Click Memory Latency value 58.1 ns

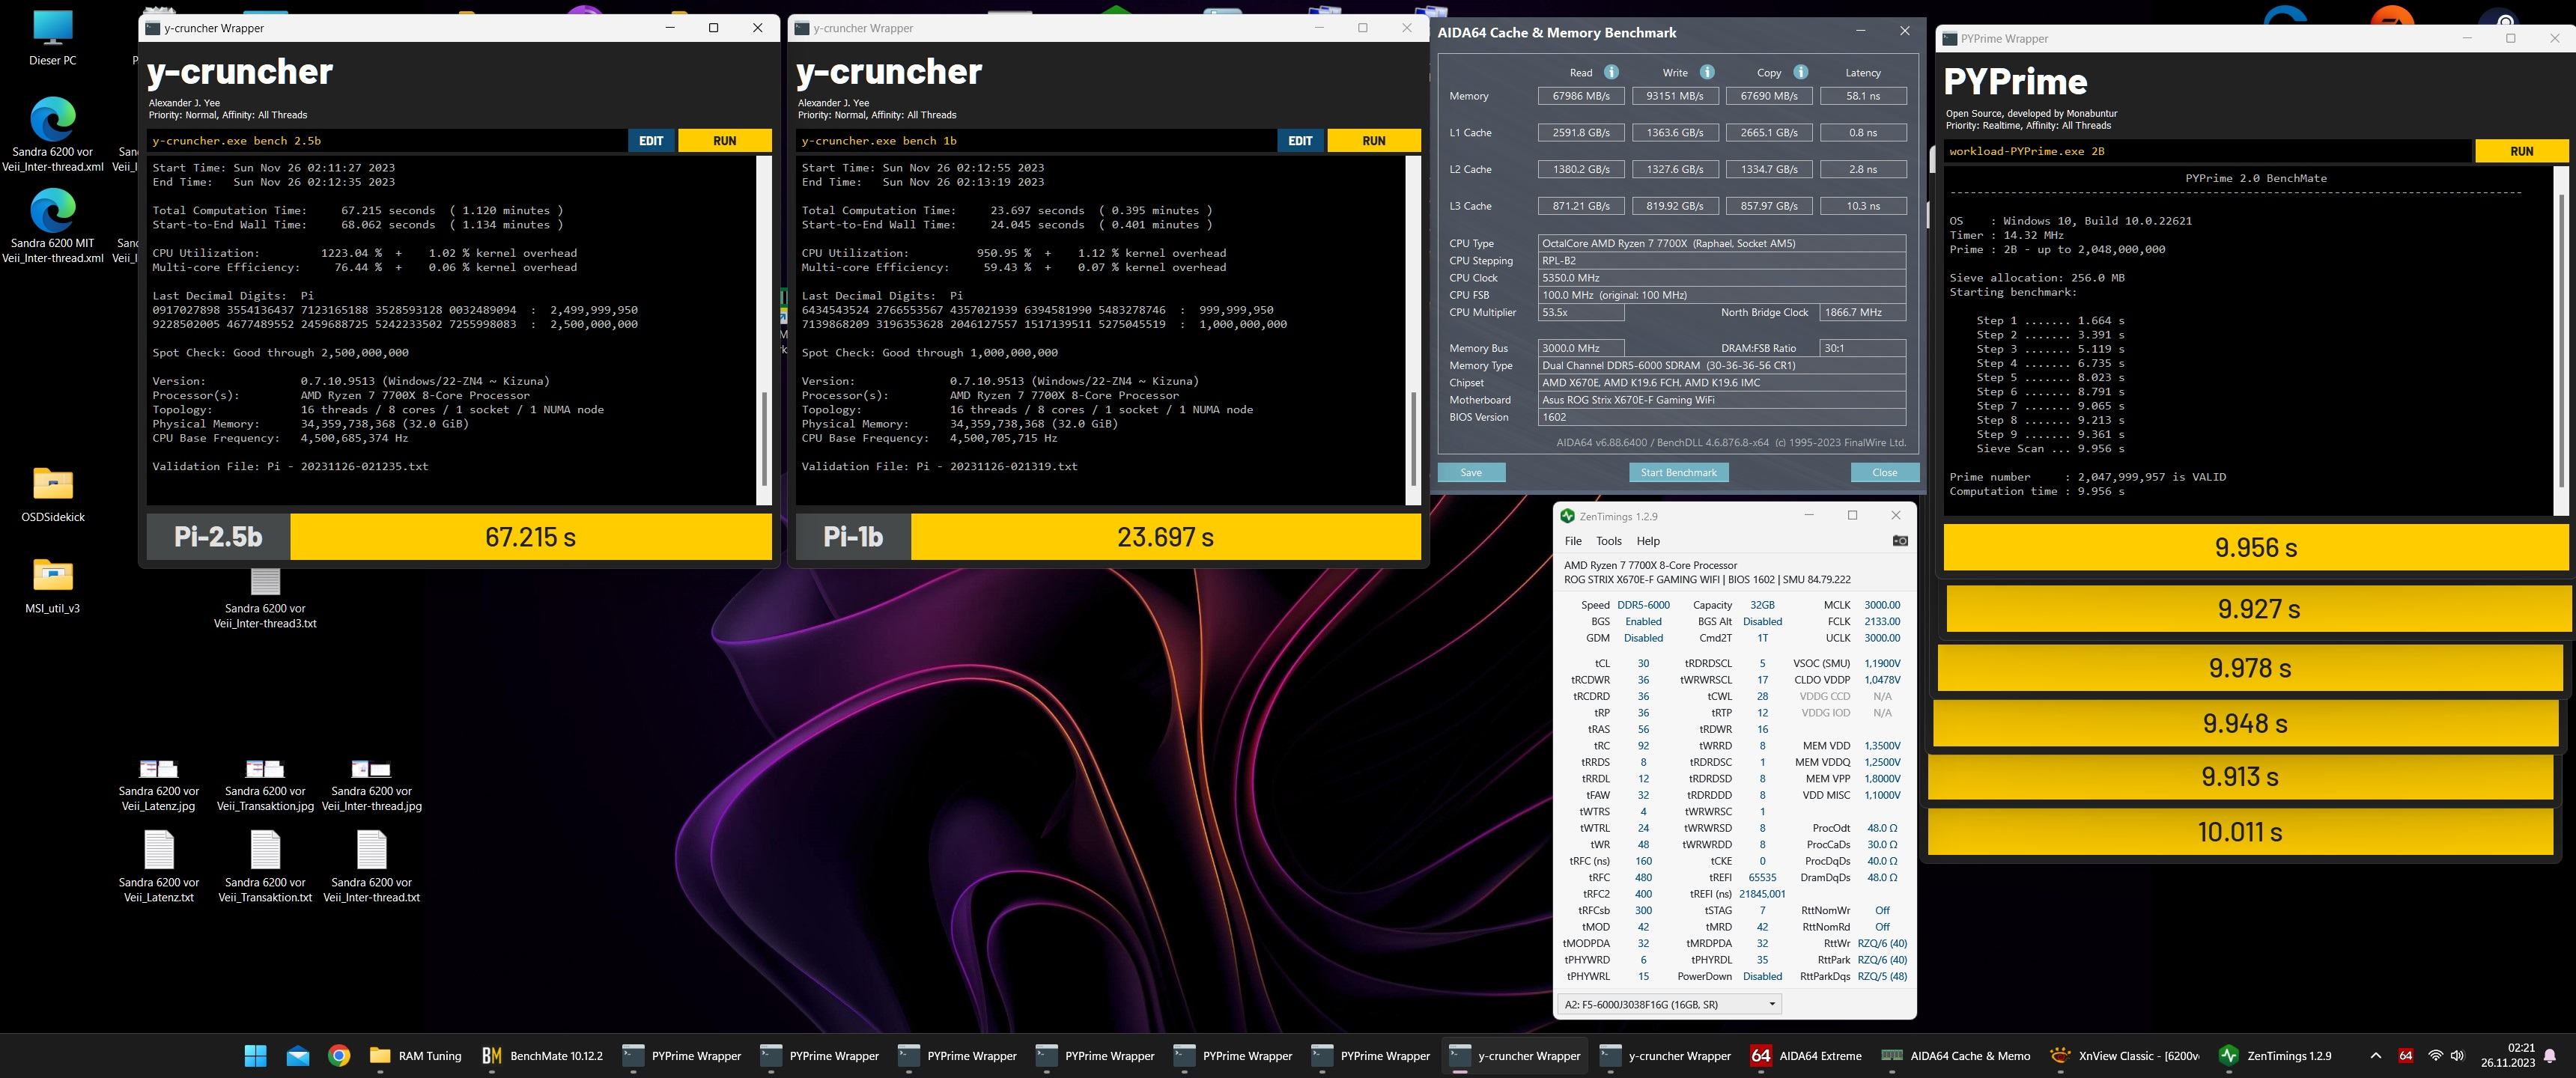click(x=1863, y=96)
